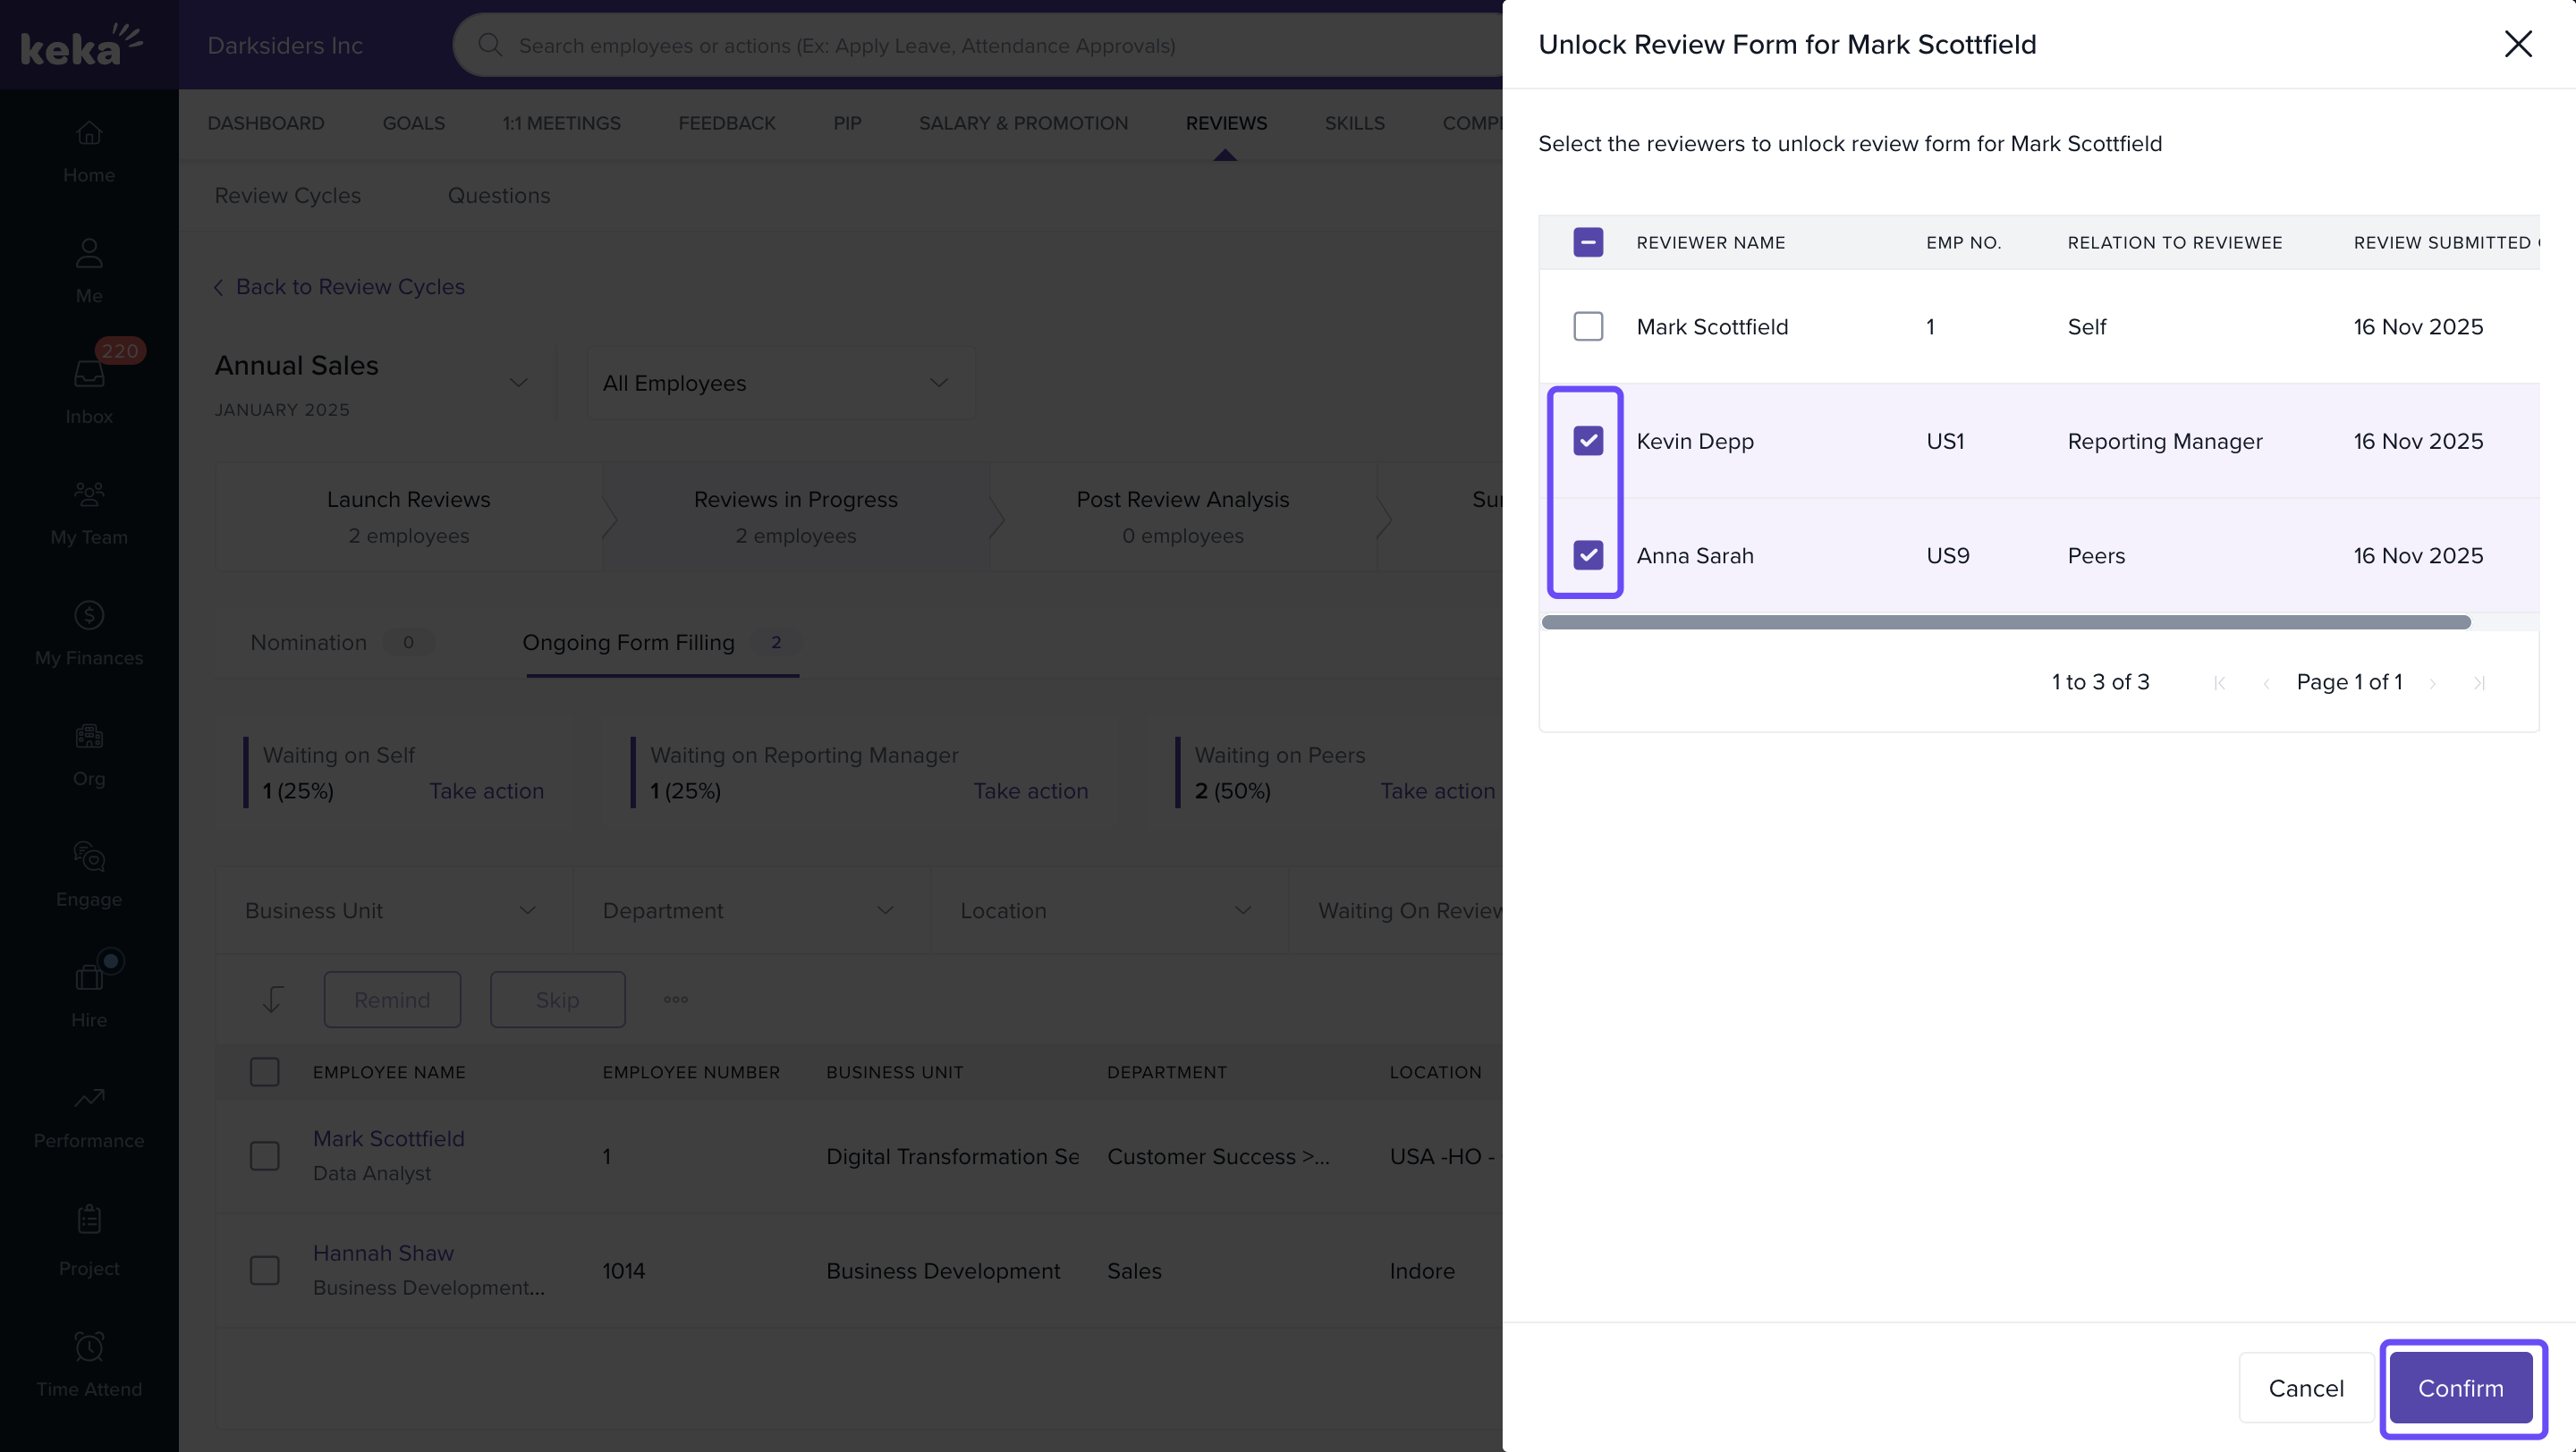The width and height of the screenshot is (2576, 1452).
Task: Close the Unlock Review Form panel
Action: pos(2517,44)
